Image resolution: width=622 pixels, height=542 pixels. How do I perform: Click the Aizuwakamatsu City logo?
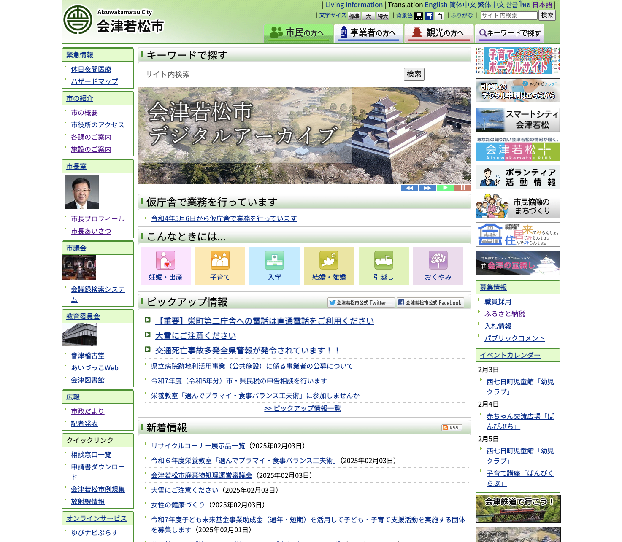tap(114, 20)
